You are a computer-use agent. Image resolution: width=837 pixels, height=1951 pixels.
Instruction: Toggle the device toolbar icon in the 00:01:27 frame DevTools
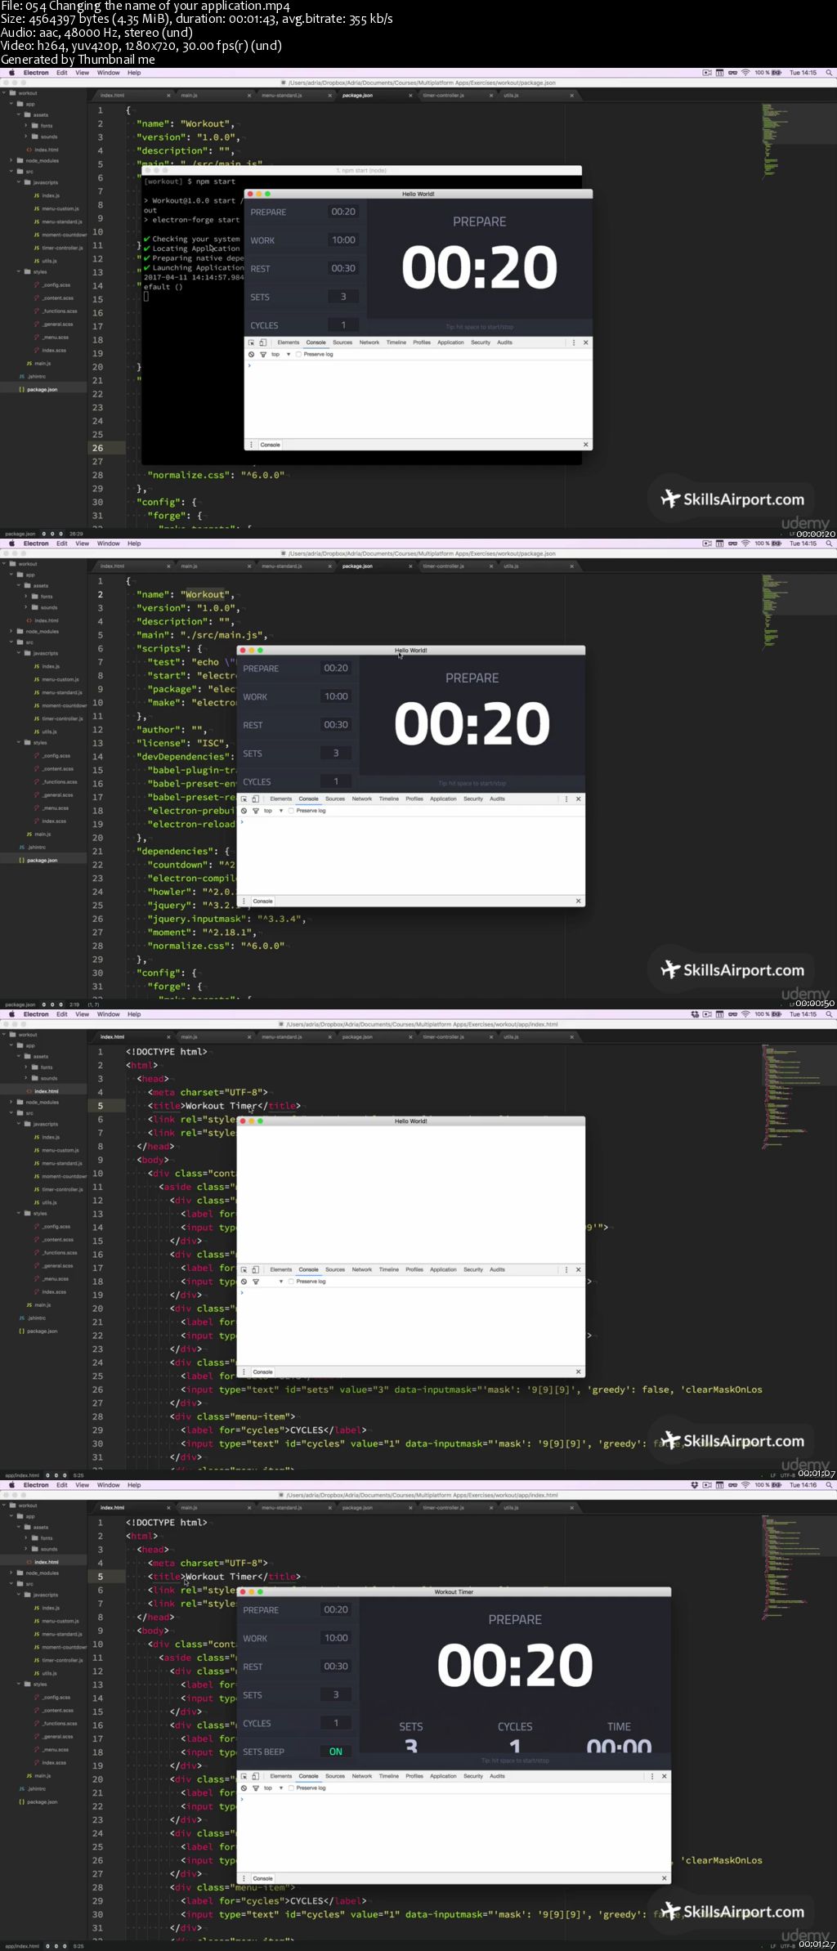pos(255,1776)
